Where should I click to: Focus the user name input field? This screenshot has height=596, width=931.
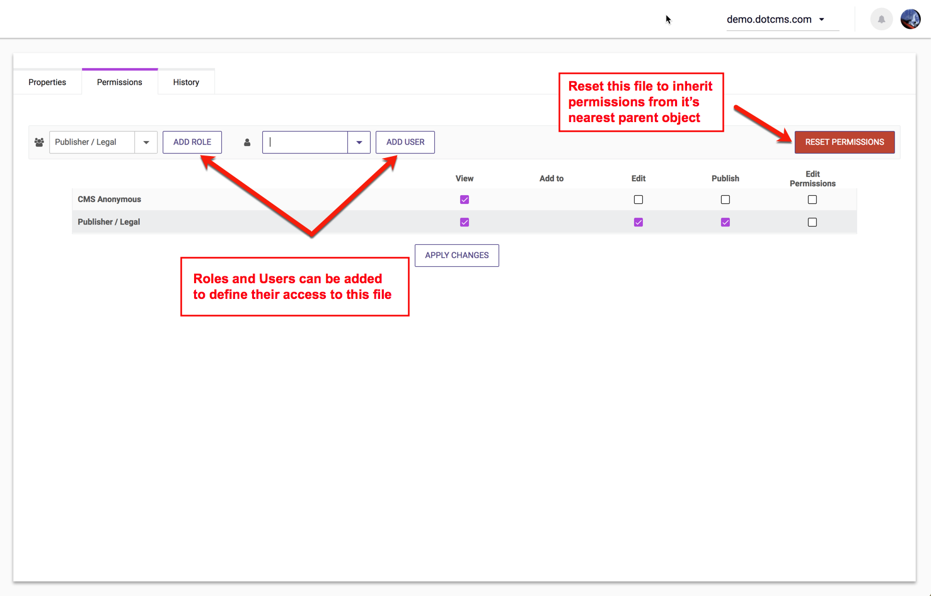click(x=305, y=142)
